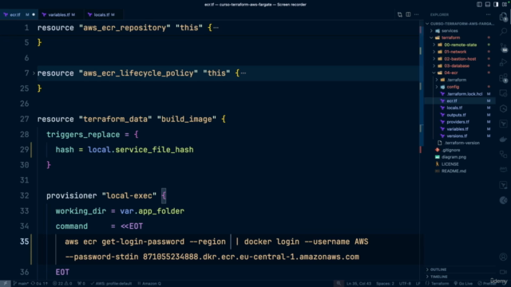Switch to the variables.tf editor tab

click(61, 14)
